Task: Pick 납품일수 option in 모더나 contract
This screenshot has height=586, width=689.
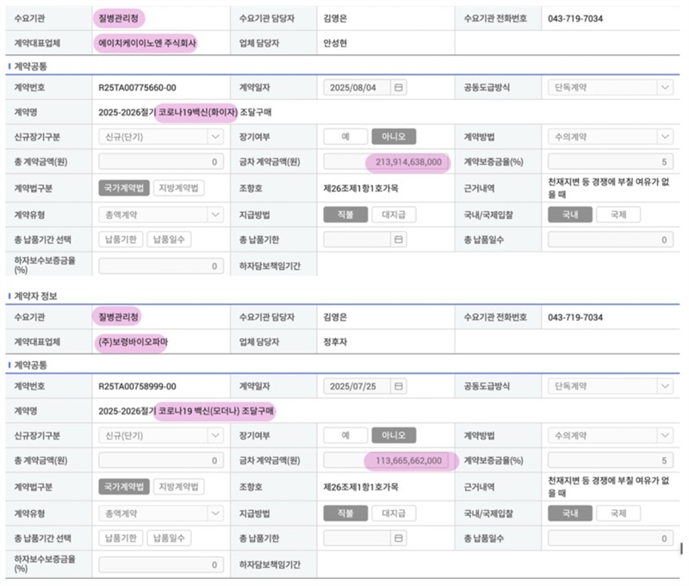Action: [169, 538]
